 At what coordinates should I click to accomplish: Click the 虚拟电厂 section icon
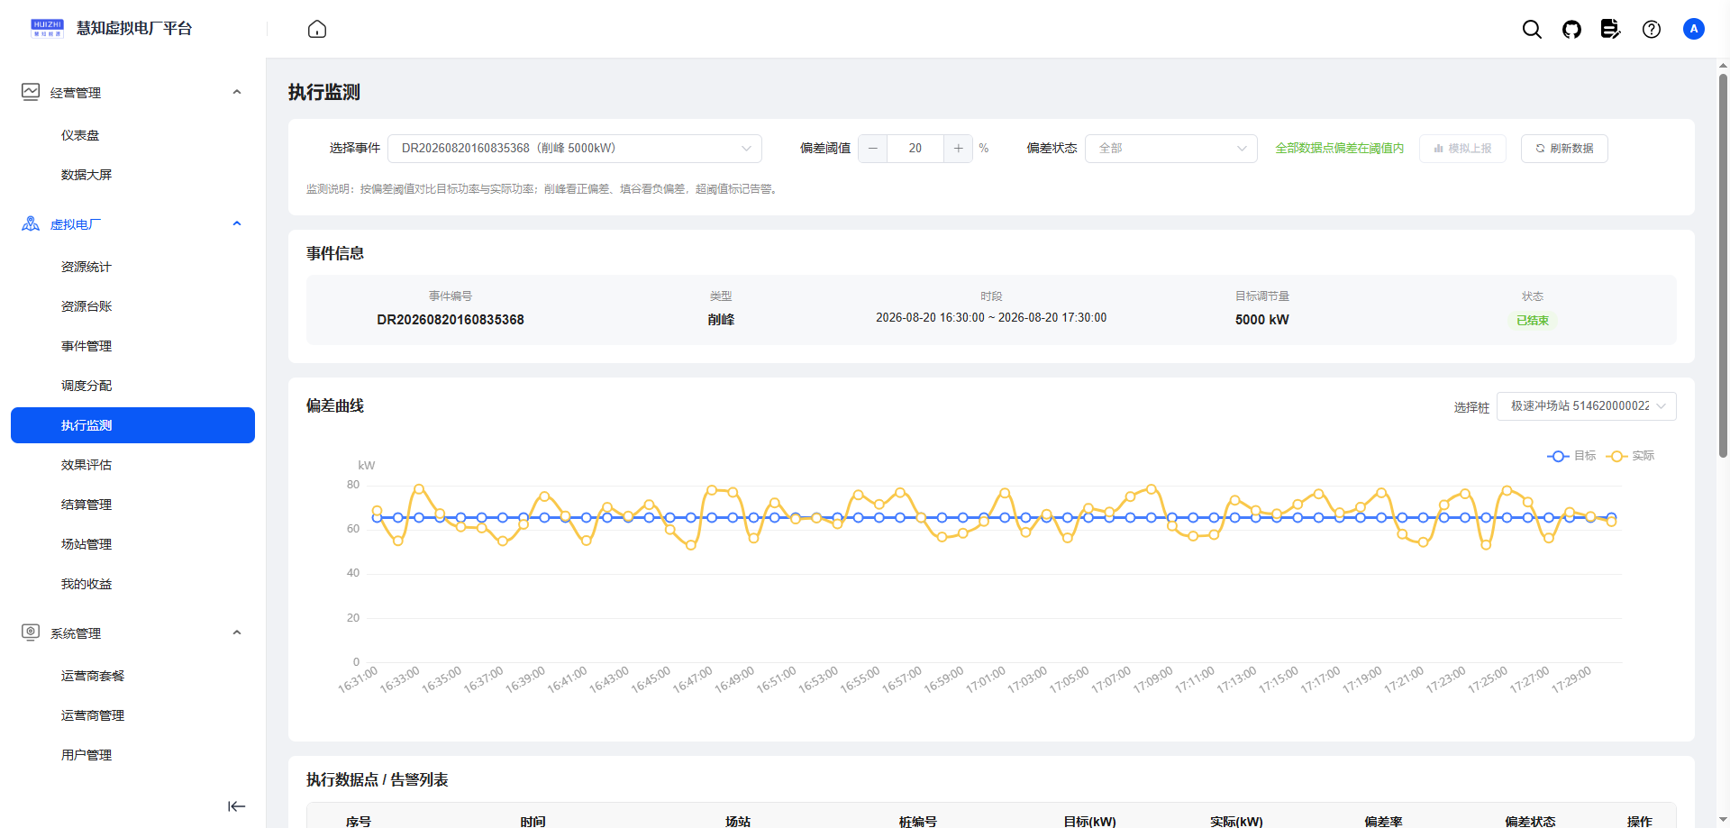coord(31,223)
